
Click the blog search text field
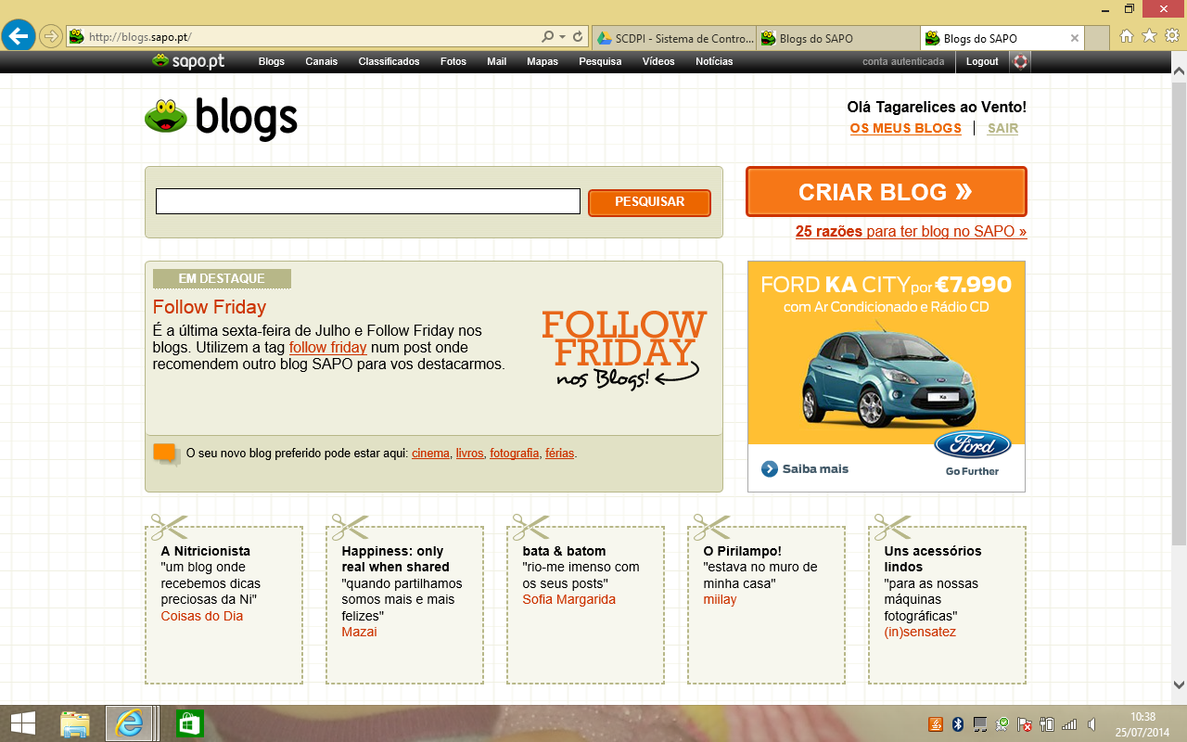pos(367,201)
